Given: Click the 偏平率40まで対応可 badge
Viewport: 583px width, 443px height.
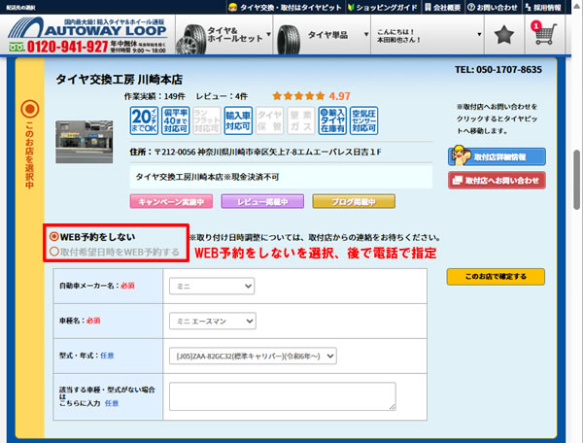Looking at the screenshot, I should (175, 121).
